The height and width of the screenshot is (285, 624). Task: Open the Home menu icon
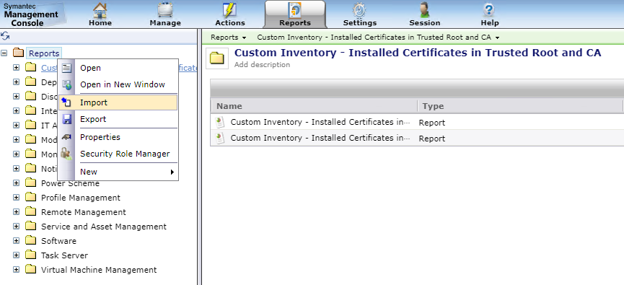point(100,9)
